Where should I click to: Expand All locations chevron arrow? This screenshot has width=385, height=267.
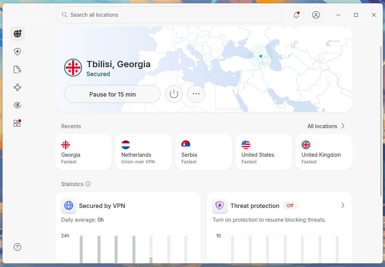[x=343, y=126]
